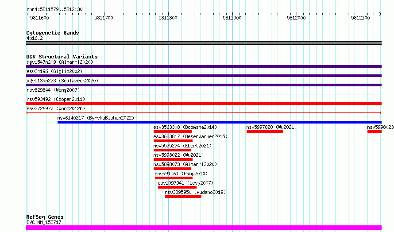The width and height of the screenshot is (394, 232).
Task: Click ruler position 5812000
Action: tap(296, 18)
